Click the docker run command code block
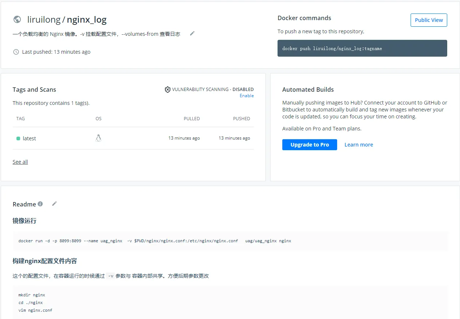The width and height of the screenshot is (460, 319). (x=230, y=241)
